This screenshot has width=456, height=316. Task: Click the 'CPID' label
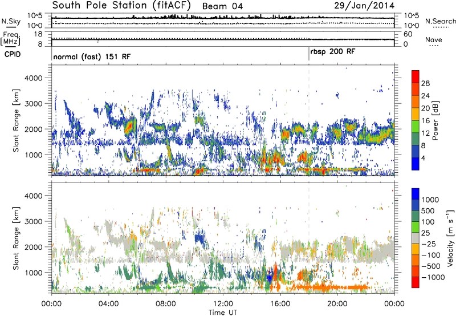point(13,54)
